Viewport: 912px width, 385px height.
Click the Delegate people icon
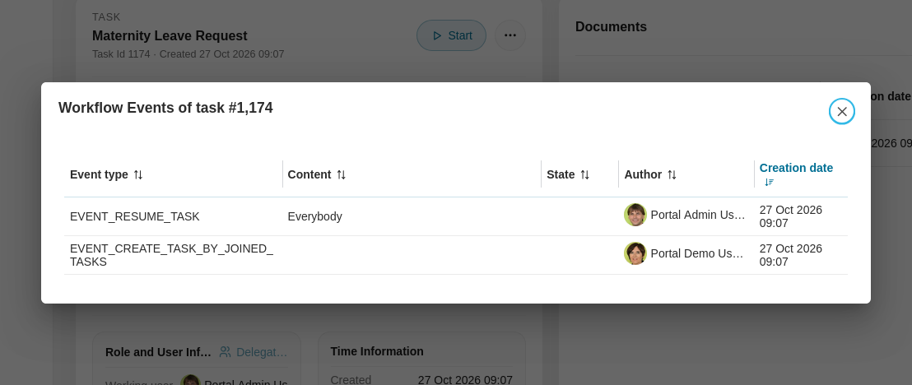(225, 352)
